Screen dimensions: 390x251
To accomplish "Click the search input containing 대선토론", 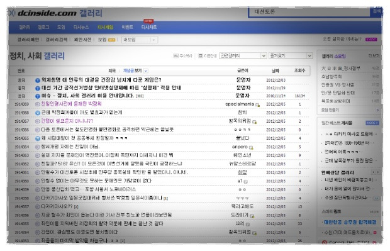I will click(309, 12).
